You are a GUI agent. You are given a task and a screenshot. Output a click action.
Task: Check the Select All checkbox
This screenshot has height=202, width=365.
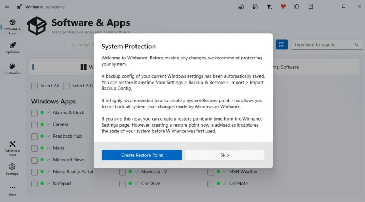(35, 86)
